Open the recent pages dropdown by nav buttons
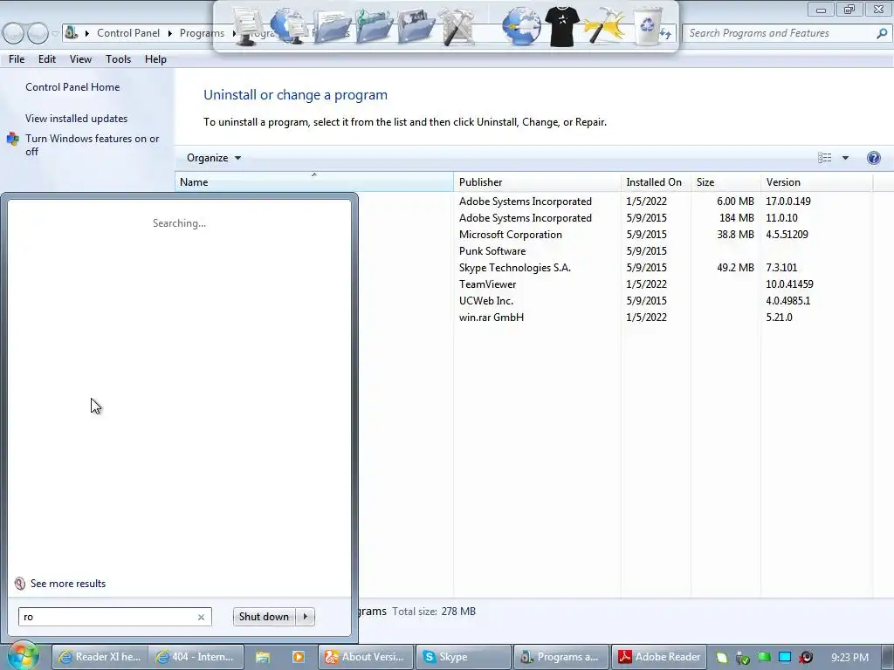Screen dimensions: 894x670 (55, 33)
